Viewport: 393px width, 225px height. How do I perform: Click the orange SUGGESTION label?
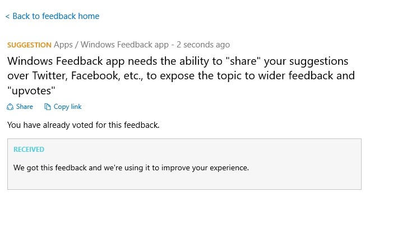(x=29, y=45)
